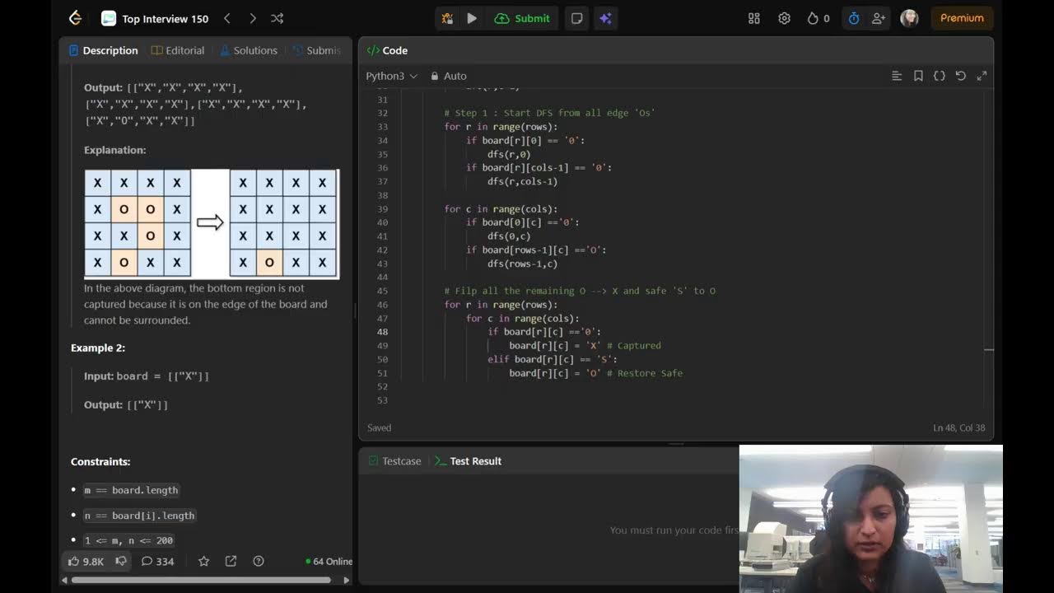This screenshot has height=593, width=1054.
Task: Click the Premium button
Action: click(962, 18)
